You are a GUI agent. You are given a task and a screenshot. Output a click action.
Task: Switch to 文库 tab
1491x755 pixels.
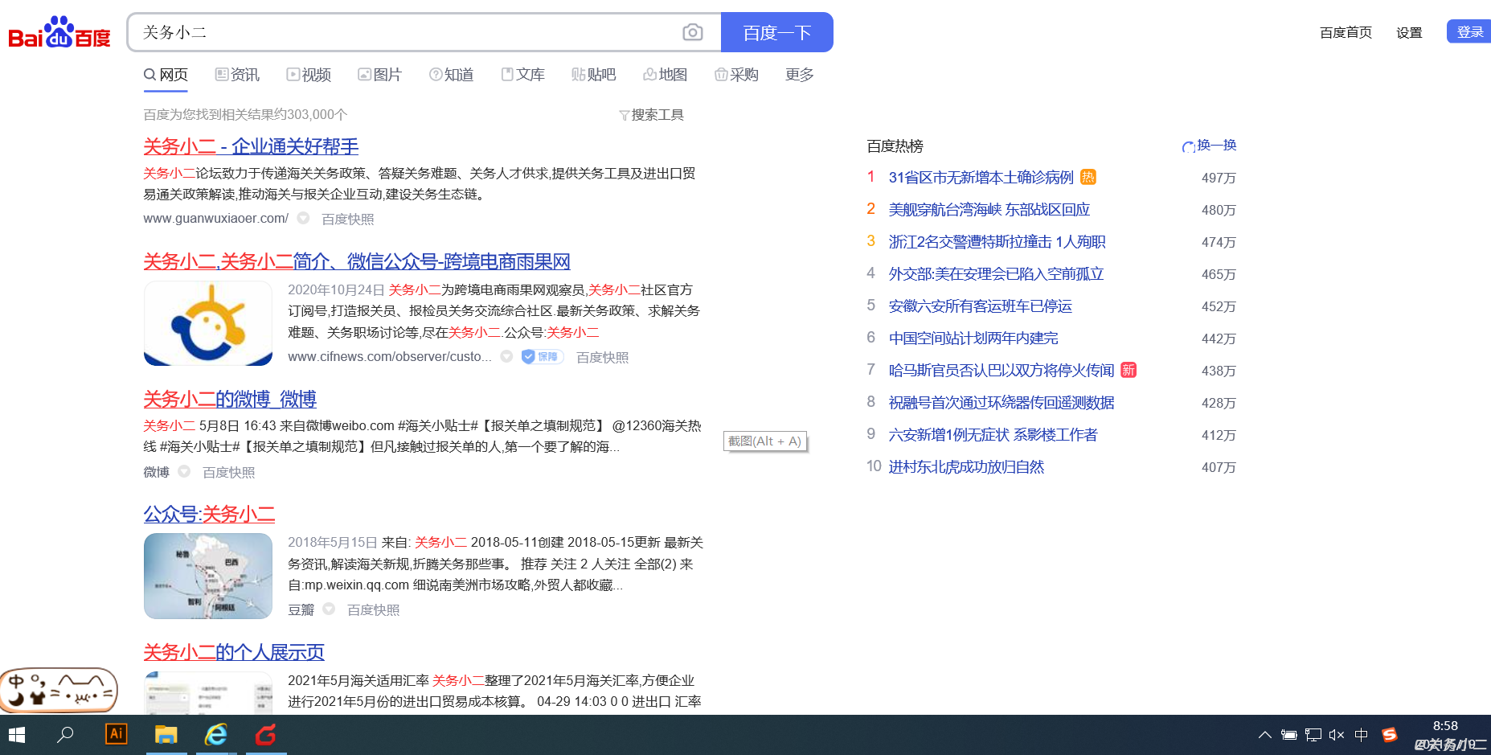pos(522,75)
